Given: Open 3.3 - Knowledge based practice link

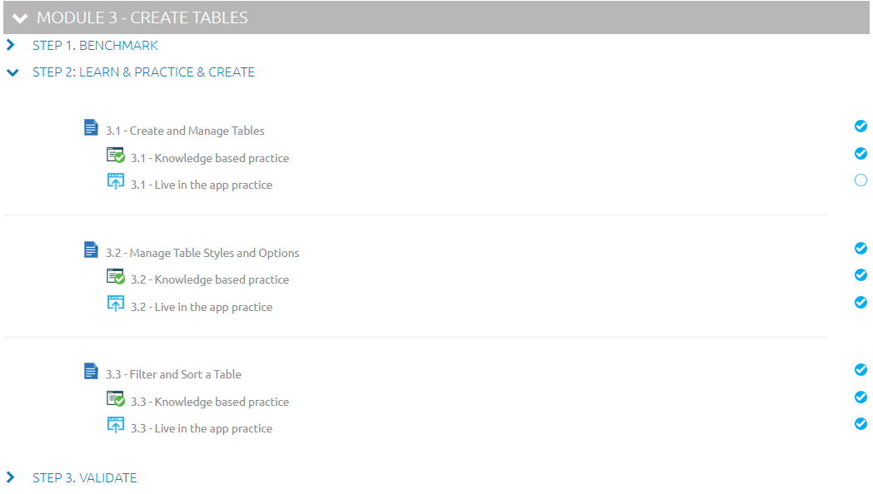Looking at the screenshot, I should 210,402.
